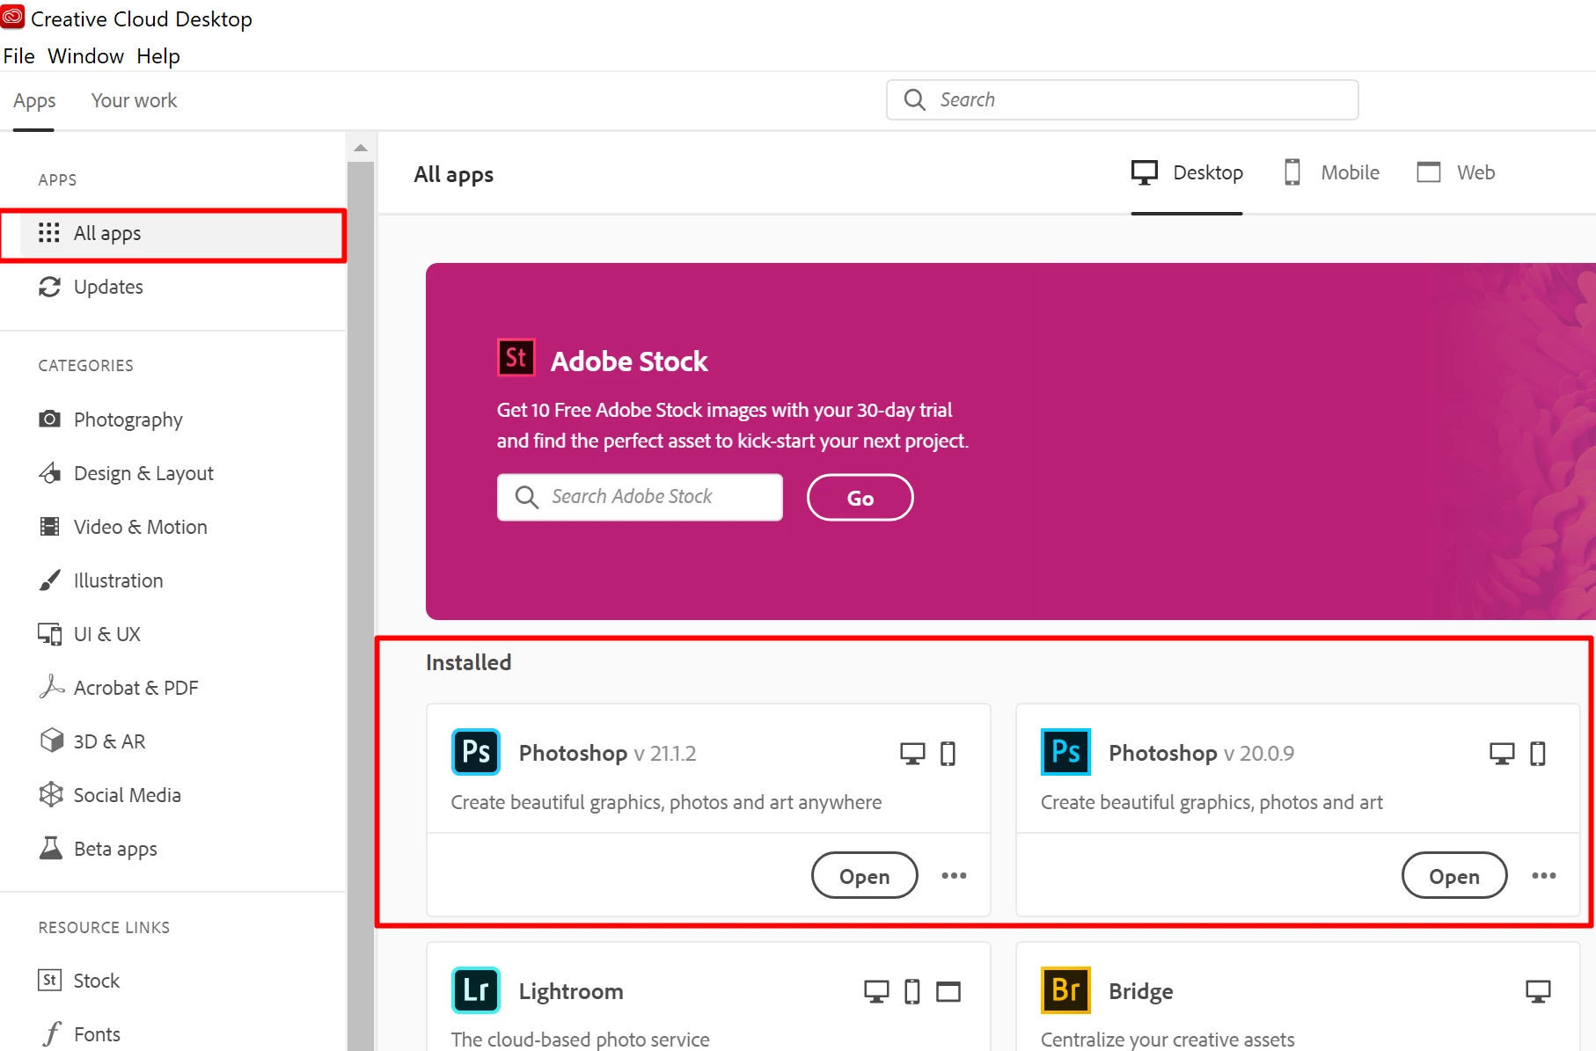Click the Adobe Stock St logo in banner

[x=516, y=358]
